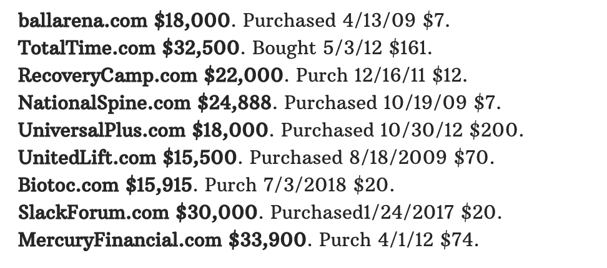
Task: Click the UnitedLift.com domain name
Action: (87, 158)
